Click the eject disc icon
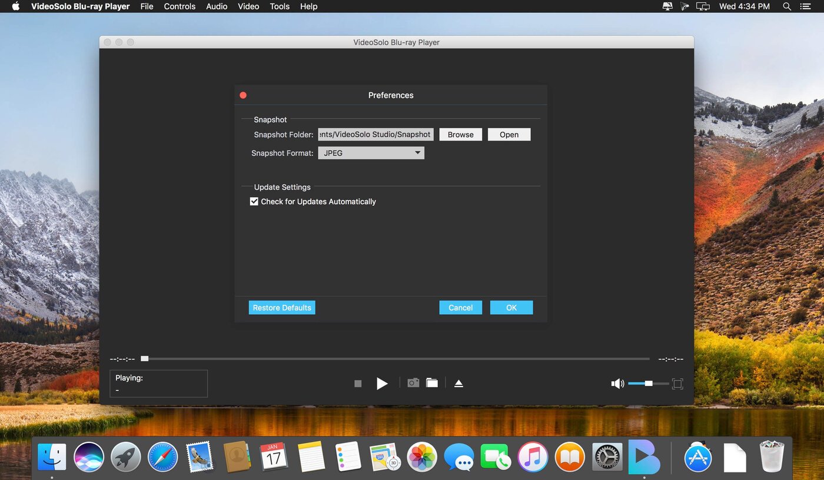824x480 pixels. [x=458, y=384]
